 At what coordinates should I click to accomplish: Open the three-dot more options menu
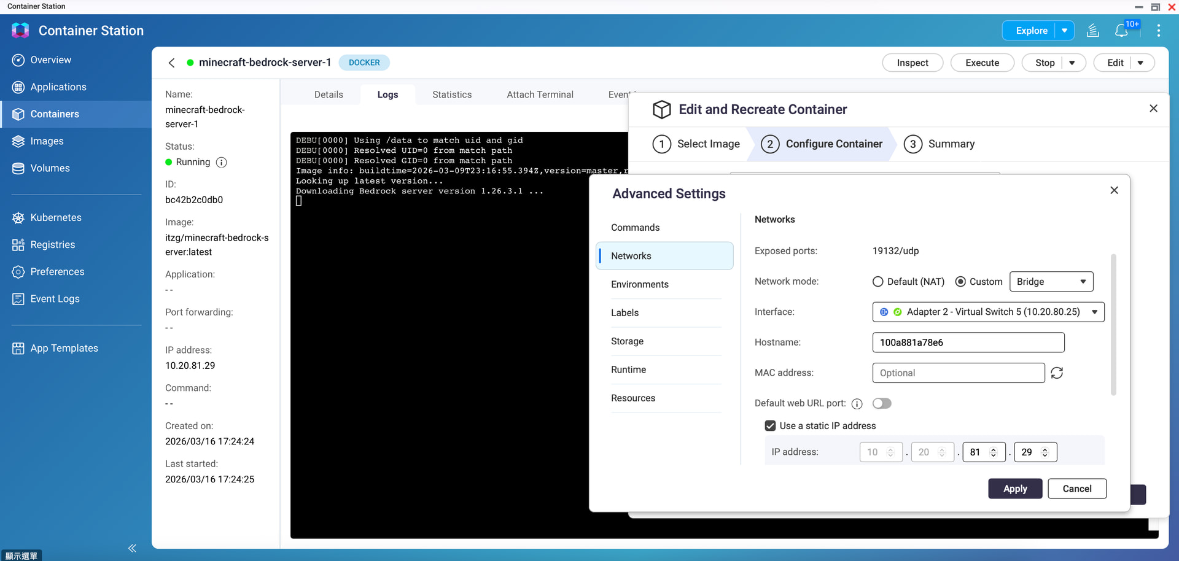(x=1158, y=31)
